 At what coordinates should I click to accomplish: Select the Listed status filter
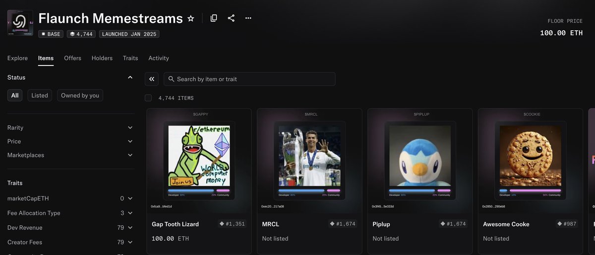point(40,95)
